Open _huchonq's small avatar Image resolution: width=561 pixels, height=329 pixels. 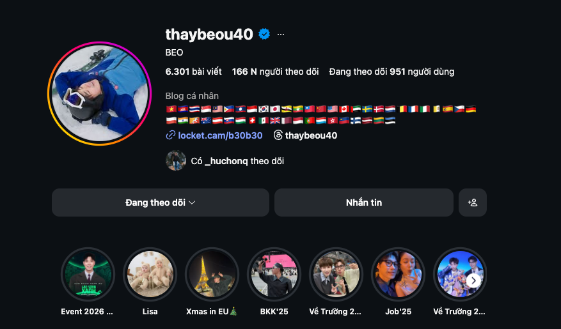coord(176,160)
